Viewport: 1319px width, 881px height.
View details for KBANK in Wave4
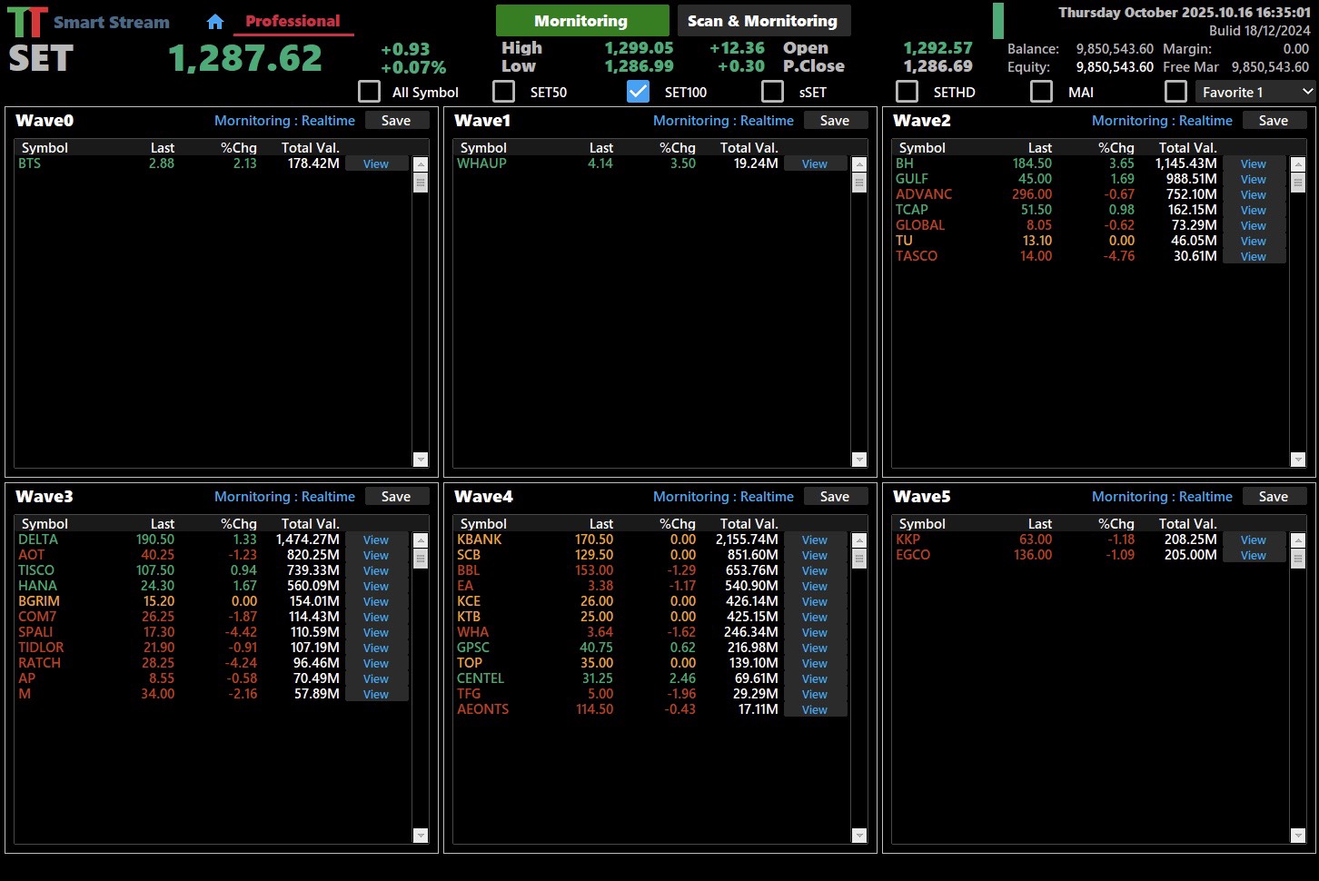815,540
